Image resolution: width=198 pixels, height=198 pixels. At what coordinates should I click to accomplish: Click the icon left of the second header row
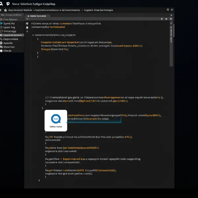coord(3,10)
